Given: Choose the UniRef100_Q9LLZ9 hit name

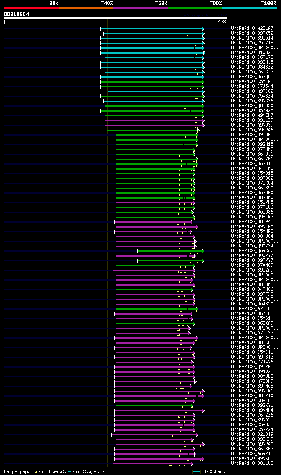Looking at the screenshot, I should [x=252, y=120].
